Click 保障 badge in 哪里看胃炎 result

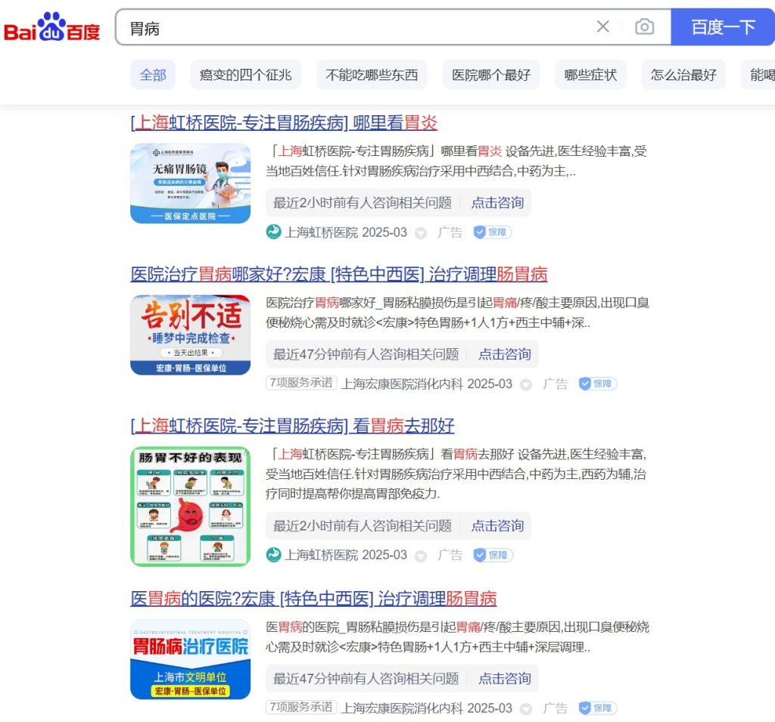pyautogui.click(x=492, y=232)
